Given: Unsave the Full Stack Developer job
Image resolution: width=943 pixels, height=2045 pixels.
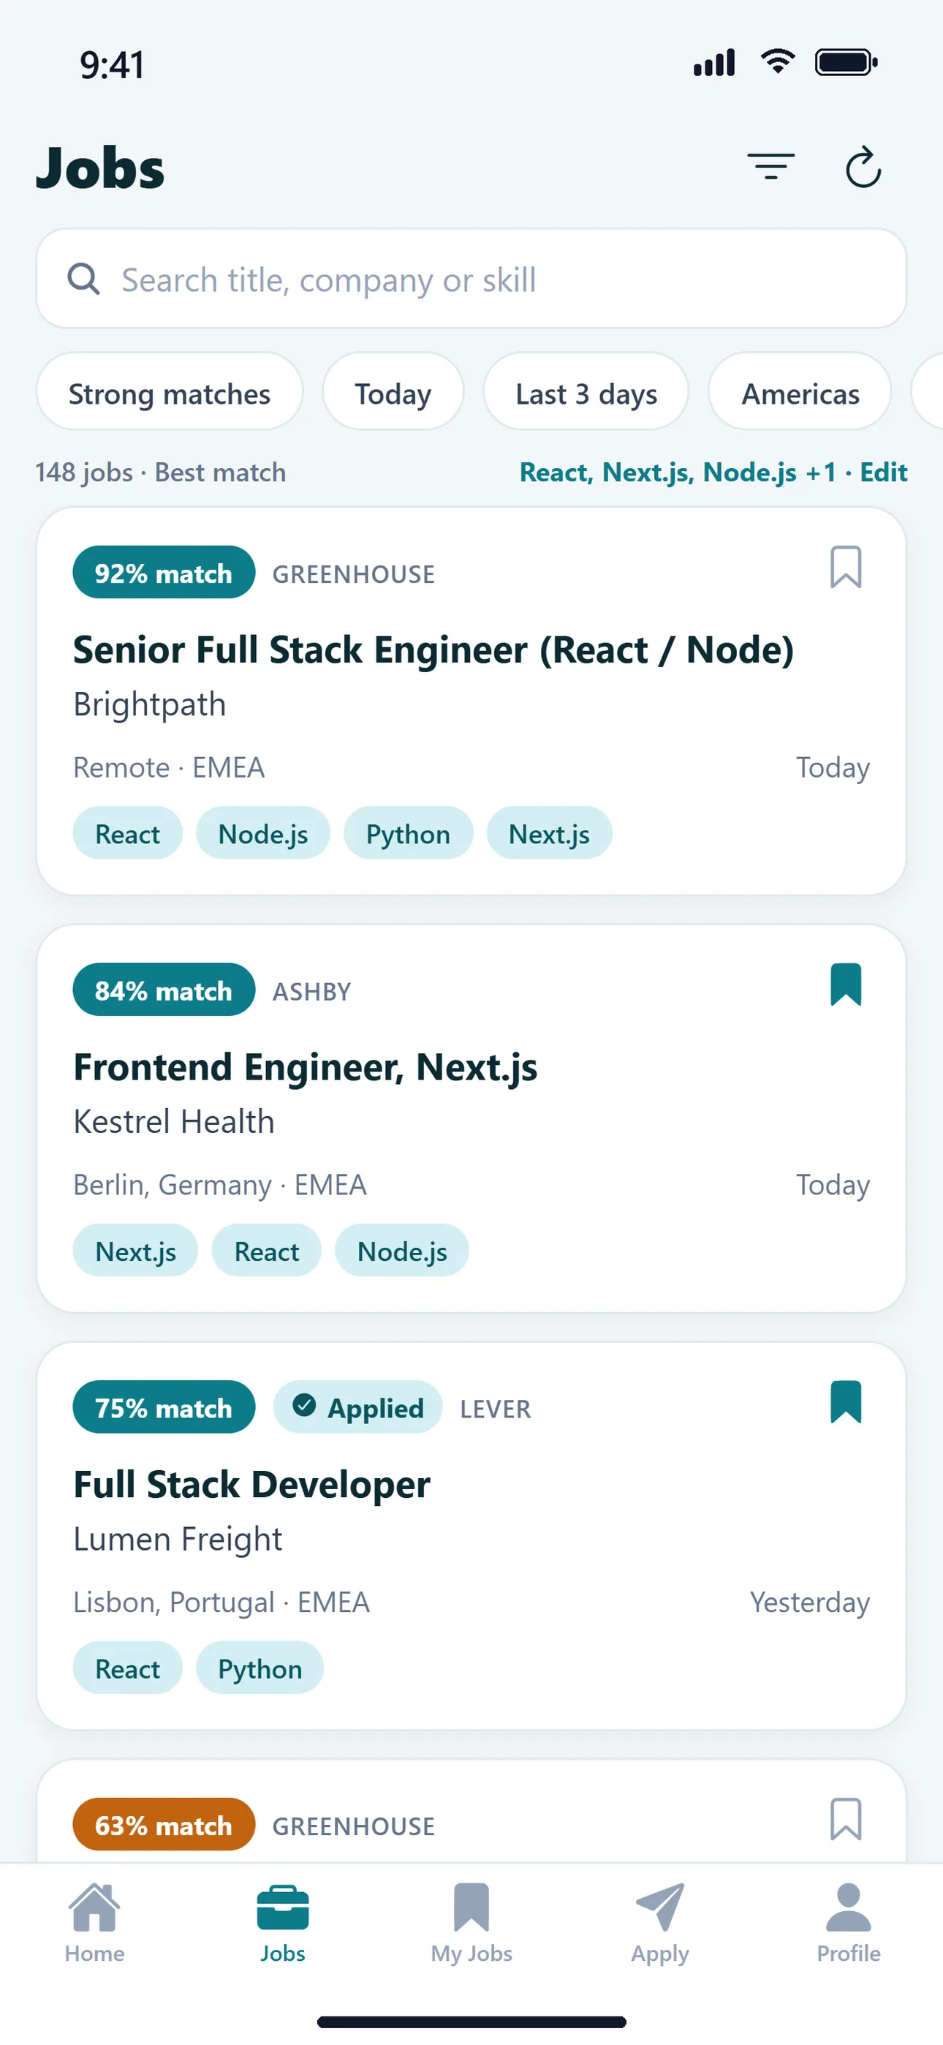Looking at the screenshot, I should tap(845, 1402).
